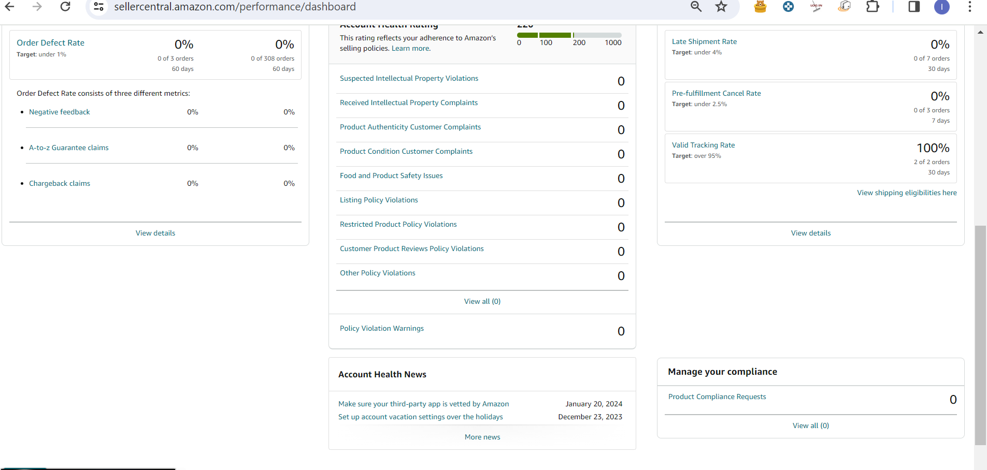Select View all (0) under policy violations
The height and width of the screenshot is (470, 987).
coord(482,301)
